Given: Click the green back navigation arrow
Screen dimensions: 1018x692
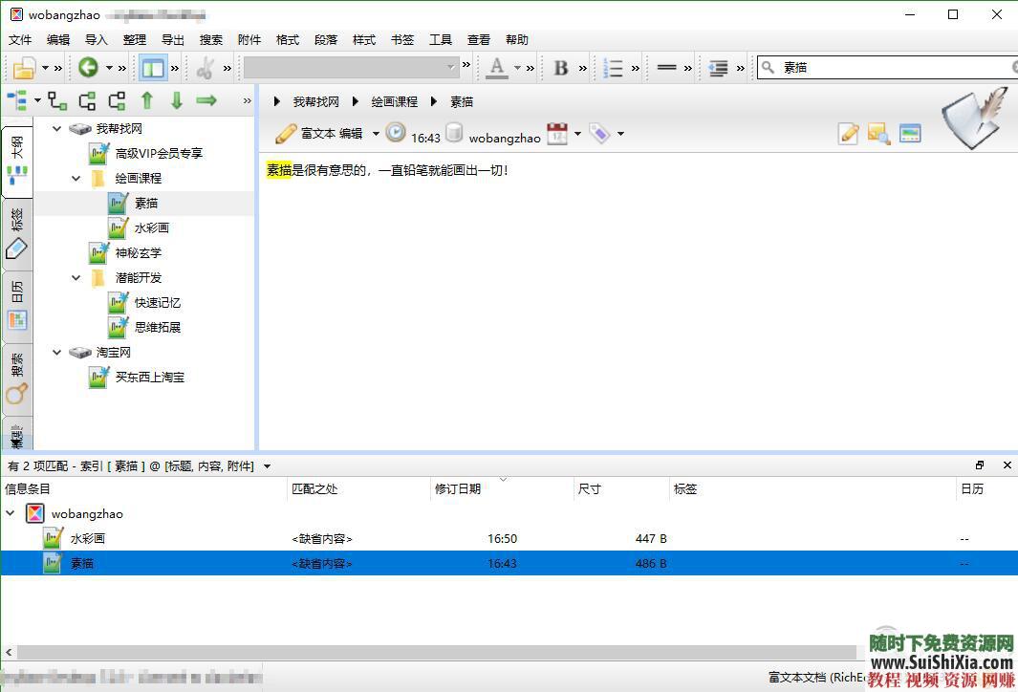Looking at the screenshot, I should [88, 68].
